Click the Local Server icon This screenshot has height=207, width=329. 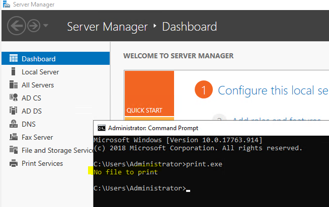[13, 72]
